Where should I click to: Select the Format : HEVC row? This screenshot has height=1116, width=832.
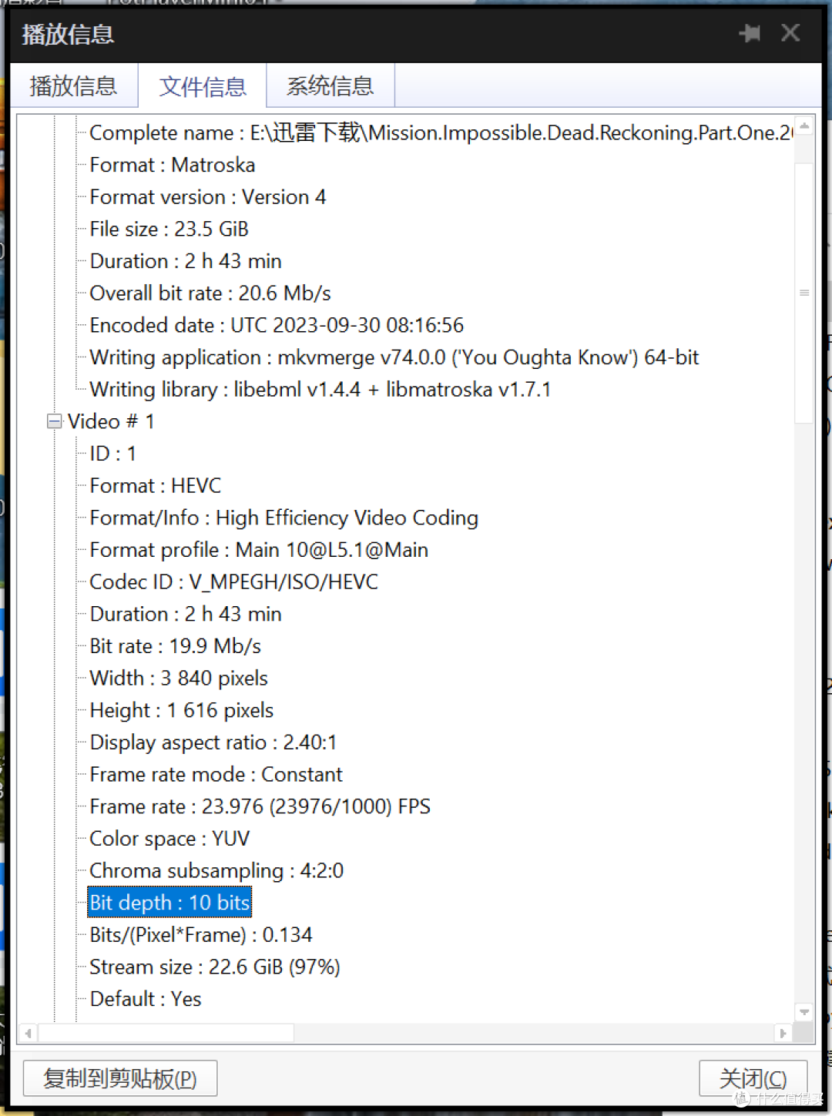(156, 486)
